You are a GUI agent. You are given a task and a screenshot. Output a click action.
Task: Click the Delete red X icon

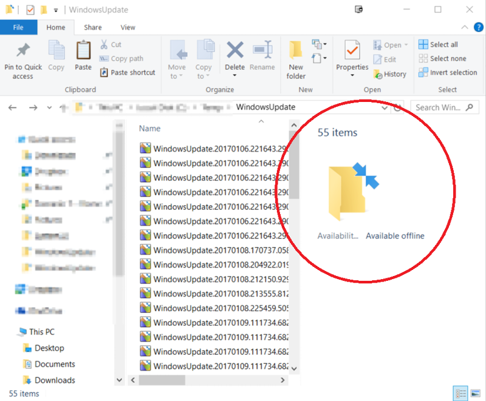coord(234,50)
